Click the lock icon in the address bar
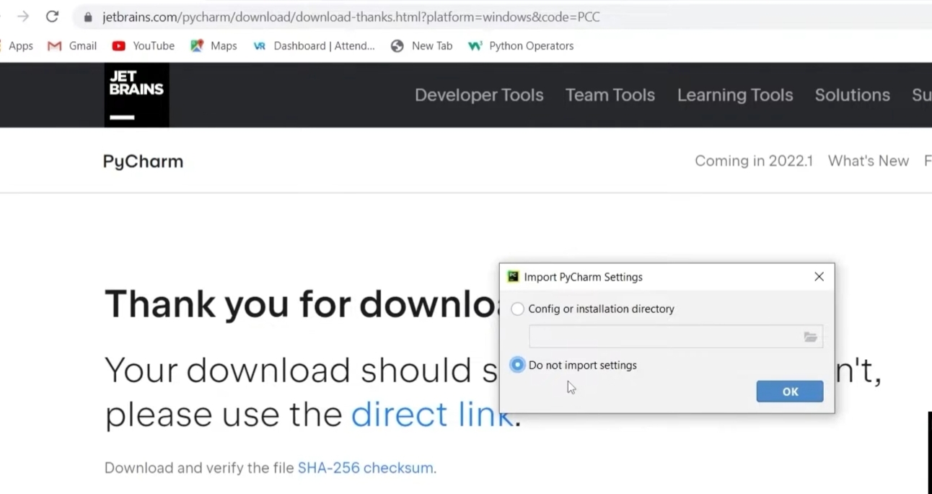 click(88, 17)
